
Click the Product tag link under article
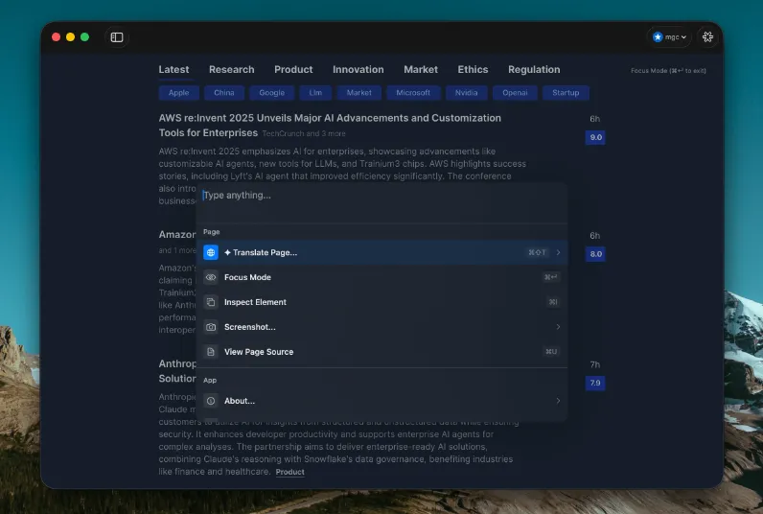[x=289, y=472]
